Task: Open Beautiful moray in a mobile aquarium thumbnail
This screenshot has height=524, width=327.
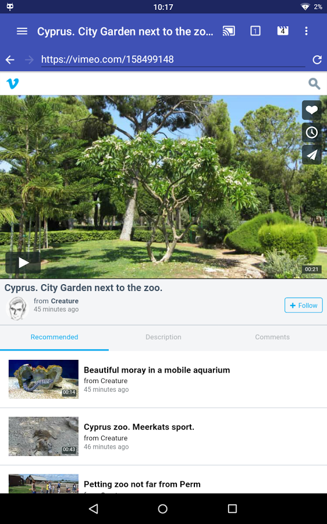Action: 44,379
